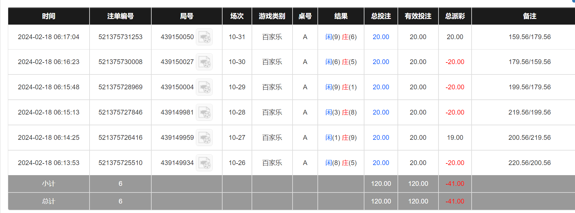The width and height of the screenshot is (575, 213).
Task: Click remark 179.56/159.56
Action: click(x=530, y=62)
